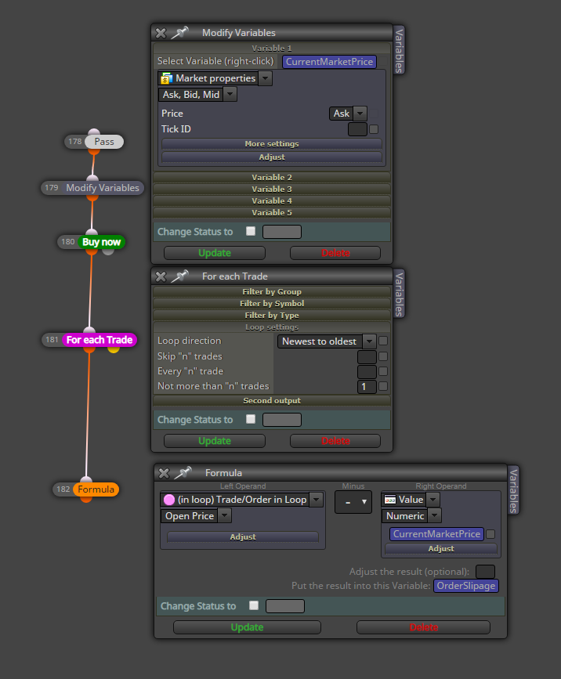Open Variables side tab on Modify Variables panel
This screenshot has width=561, height=679.
(399, 50)
